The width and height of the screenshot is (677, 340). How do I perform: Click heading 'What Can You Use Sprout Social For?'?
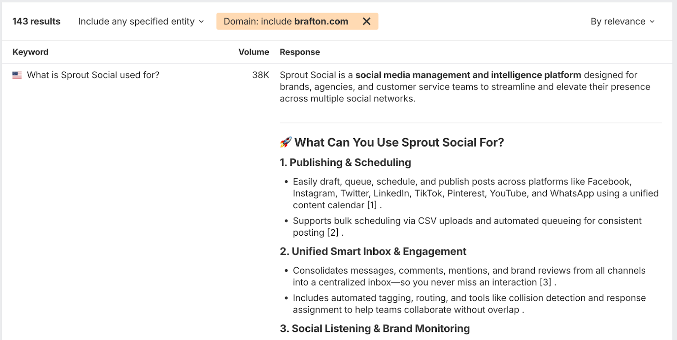(x=399, y=142)
